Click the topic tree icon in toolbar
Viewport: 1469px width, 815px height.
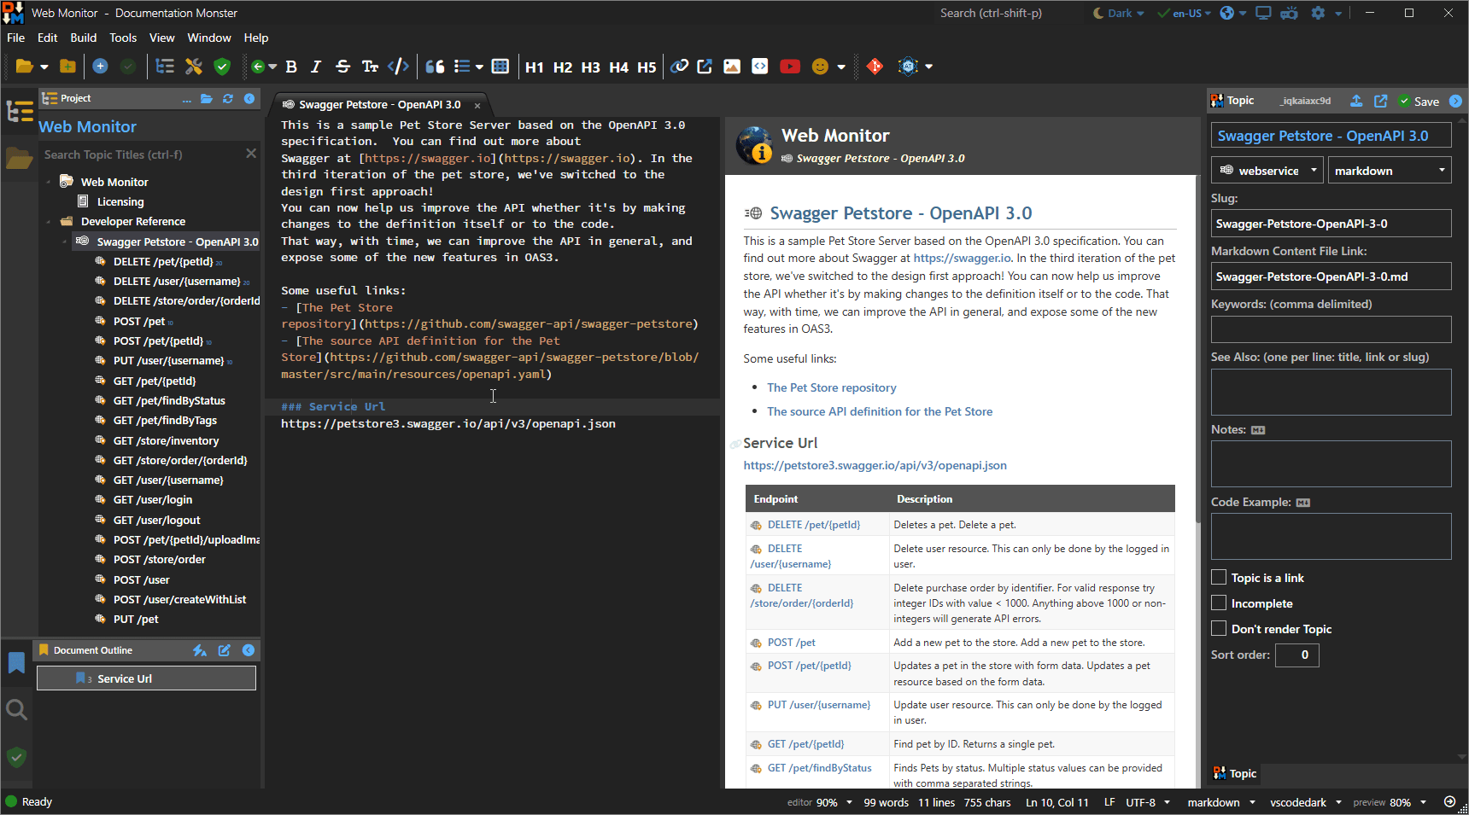tap(165, 67)
